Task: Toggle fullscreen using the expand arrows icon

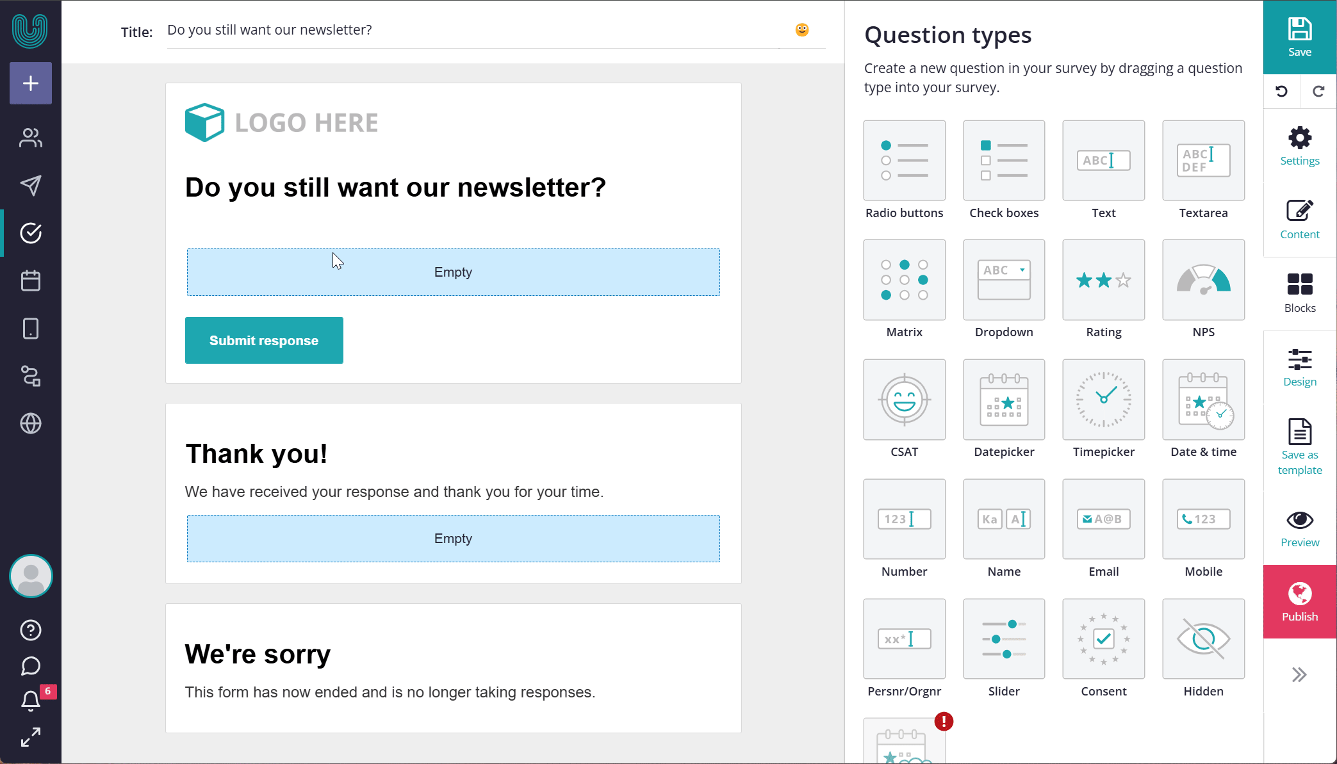Action: click(31, 737)
